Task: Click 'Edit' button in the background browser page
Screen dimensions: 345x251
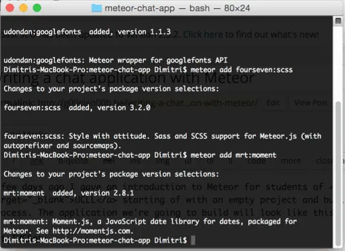Action: (x=273, y=103)
